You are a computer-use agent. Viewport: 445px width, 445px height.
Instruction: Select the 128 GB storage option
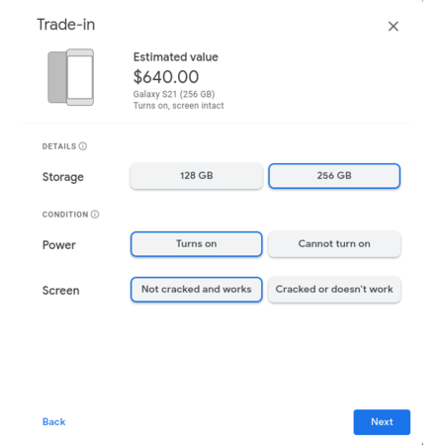pyautogui.click(x=197, y=176)
